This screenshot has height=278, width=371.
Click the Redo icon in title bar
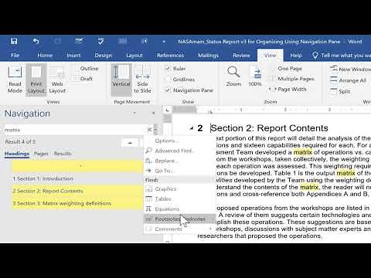coord(58,41)
